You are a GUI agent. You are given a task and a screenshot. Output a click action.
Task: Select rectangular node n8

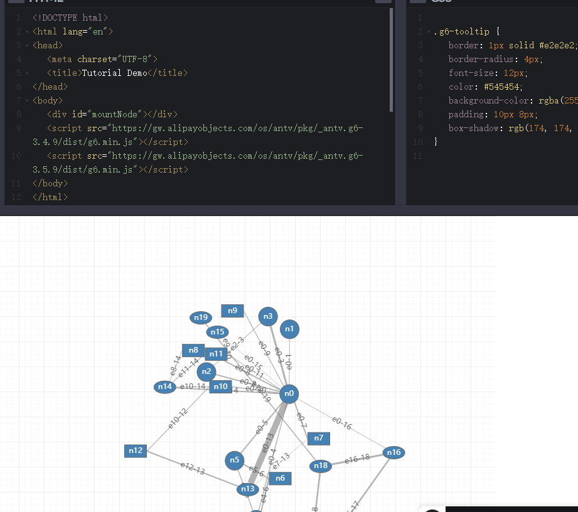[x=193, y=350]
